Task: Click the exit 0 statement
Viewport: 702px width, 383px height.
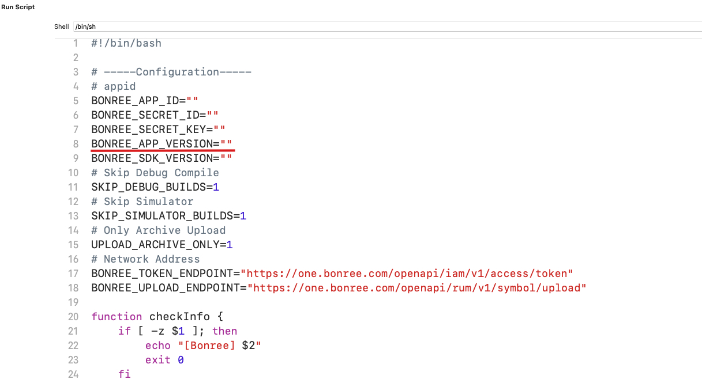Action: (164, 360)
